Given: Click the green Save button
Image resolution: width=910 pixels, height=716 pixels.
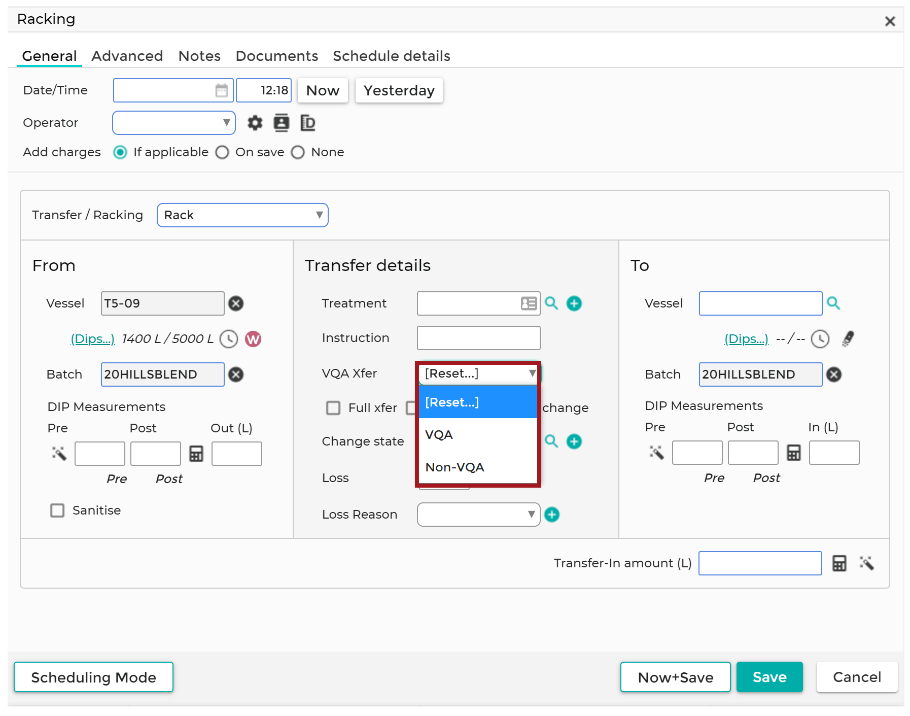Looking at the screenshot, I should click(769, 677).
